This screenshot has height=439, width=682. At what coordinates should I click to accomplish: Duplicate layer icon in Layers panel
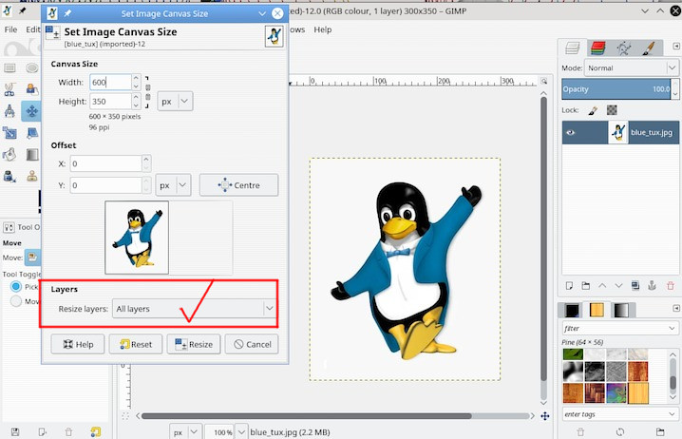[635, 286]
